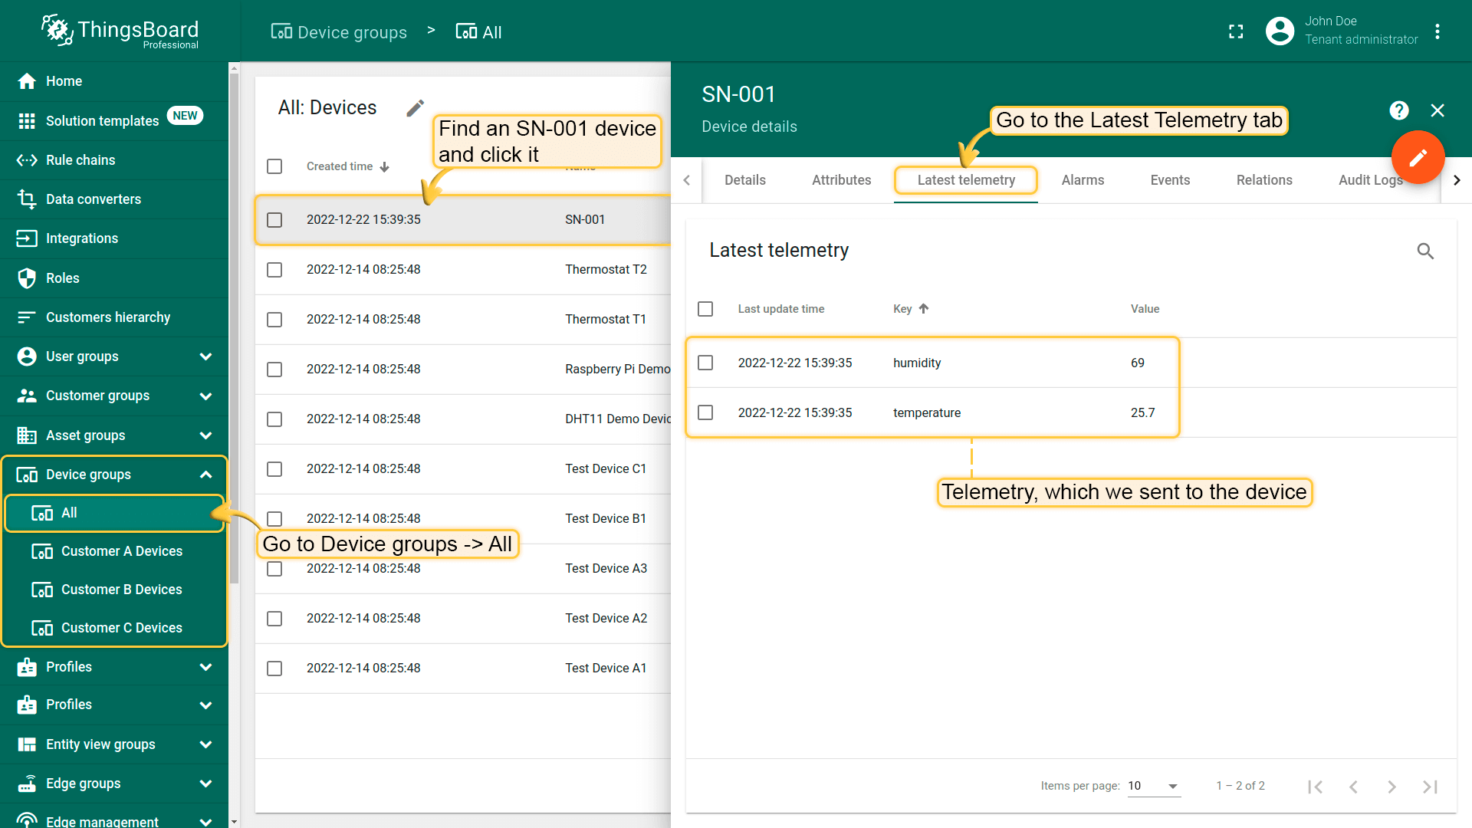Open the Alarms tab
This screenshot has width=1472, height=828.
[1083, 180]
